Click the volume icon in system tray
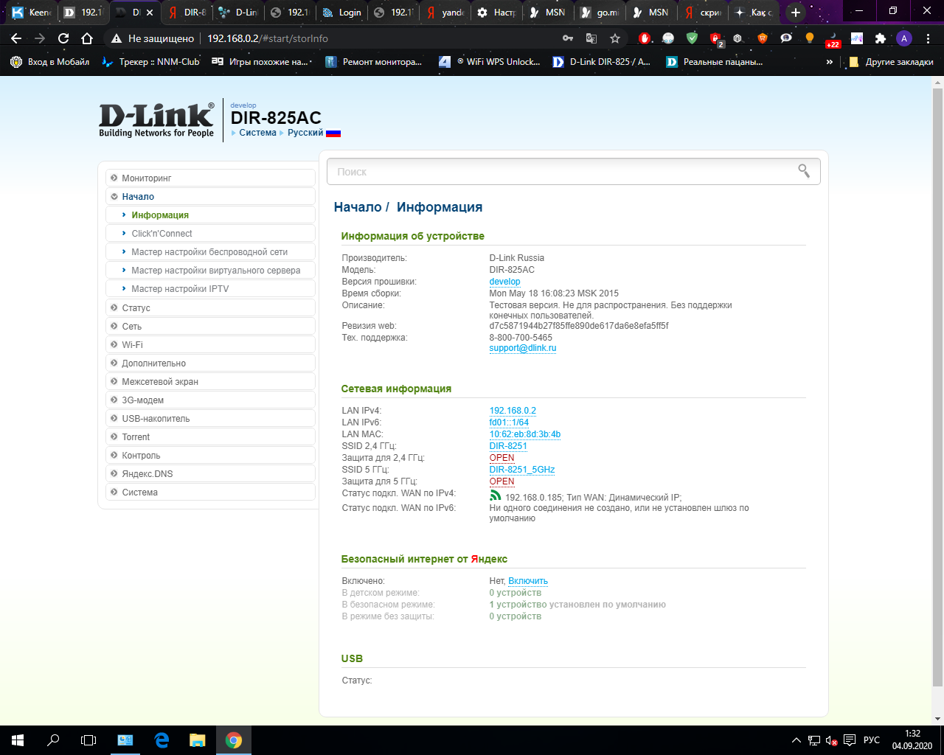The image size is (944, 755). 831,740
